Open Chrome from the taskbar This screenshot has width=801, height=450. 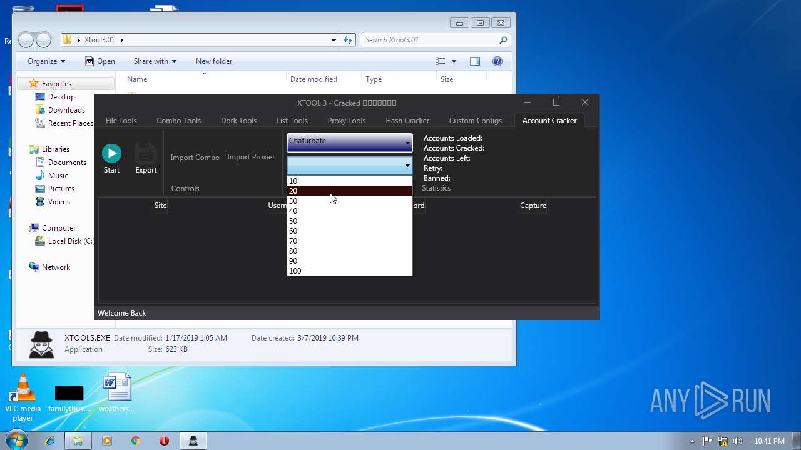click(136, 441)
